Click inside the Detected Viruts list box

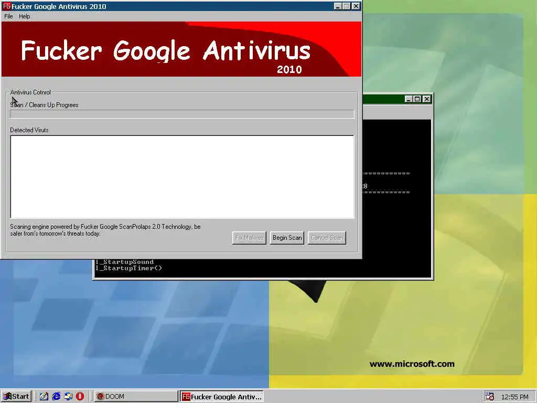click(182, 177)
